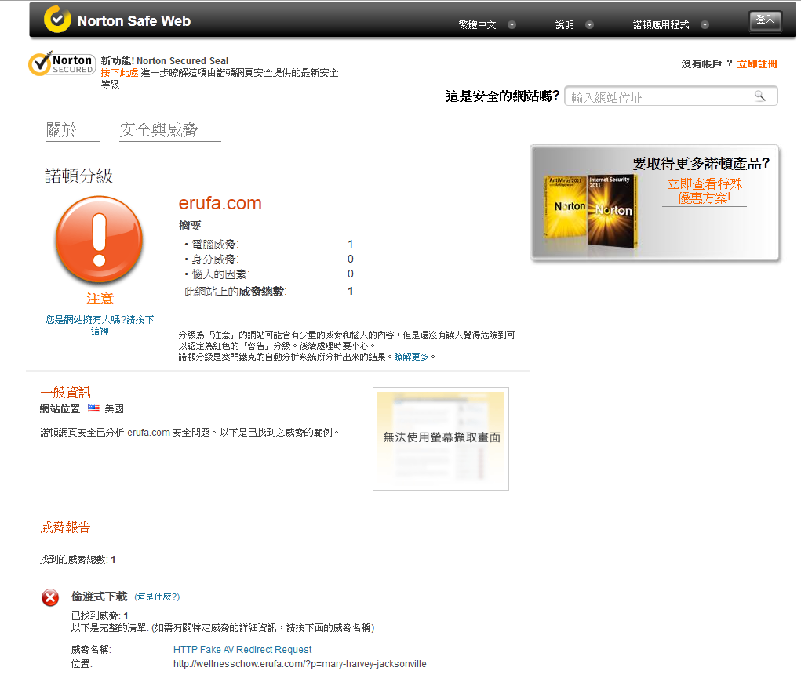Click the Norton Safe Web checkmark logo
This screenshot has height=700, width=801.
click(57, 20)
